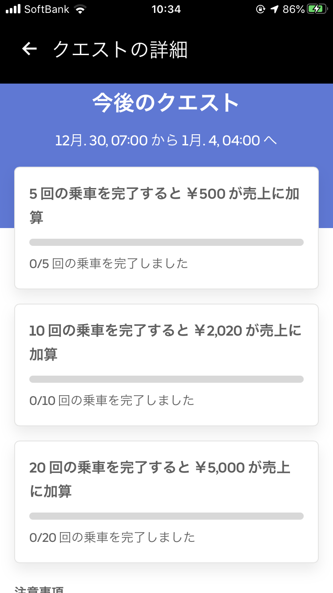Screen dimensions: 333x593
Task: Tap the 0/5 completed rides text
Action: (x=109, y=264)
